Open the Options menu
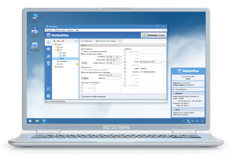Screen dimensions: 232x159 click(70, 30)
